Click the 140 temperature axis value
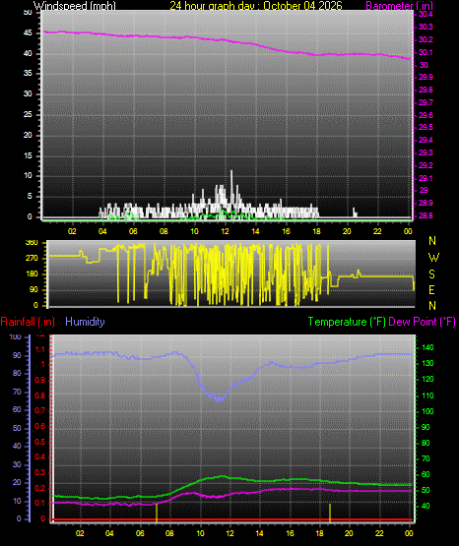 427,347
